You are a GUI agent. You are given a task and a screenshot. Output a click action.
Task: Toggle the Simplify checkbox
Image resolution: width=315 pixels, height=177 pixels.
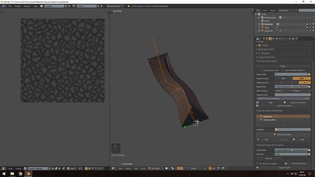259,53
